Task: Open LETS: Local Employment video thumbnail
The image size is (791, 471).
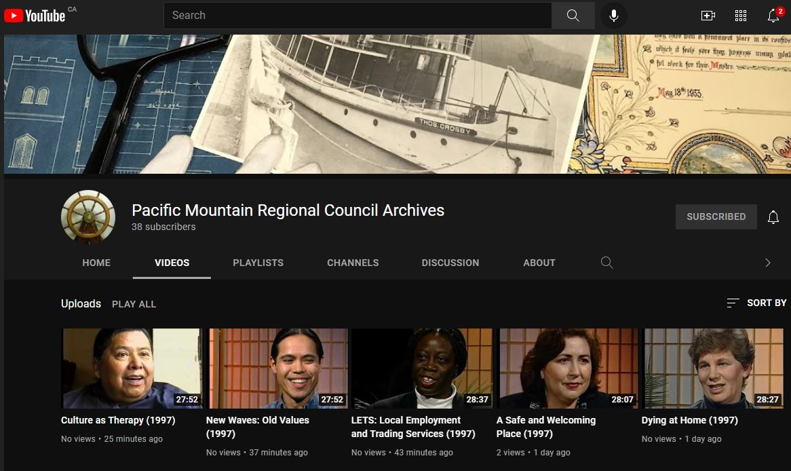Action: [422, 369]
